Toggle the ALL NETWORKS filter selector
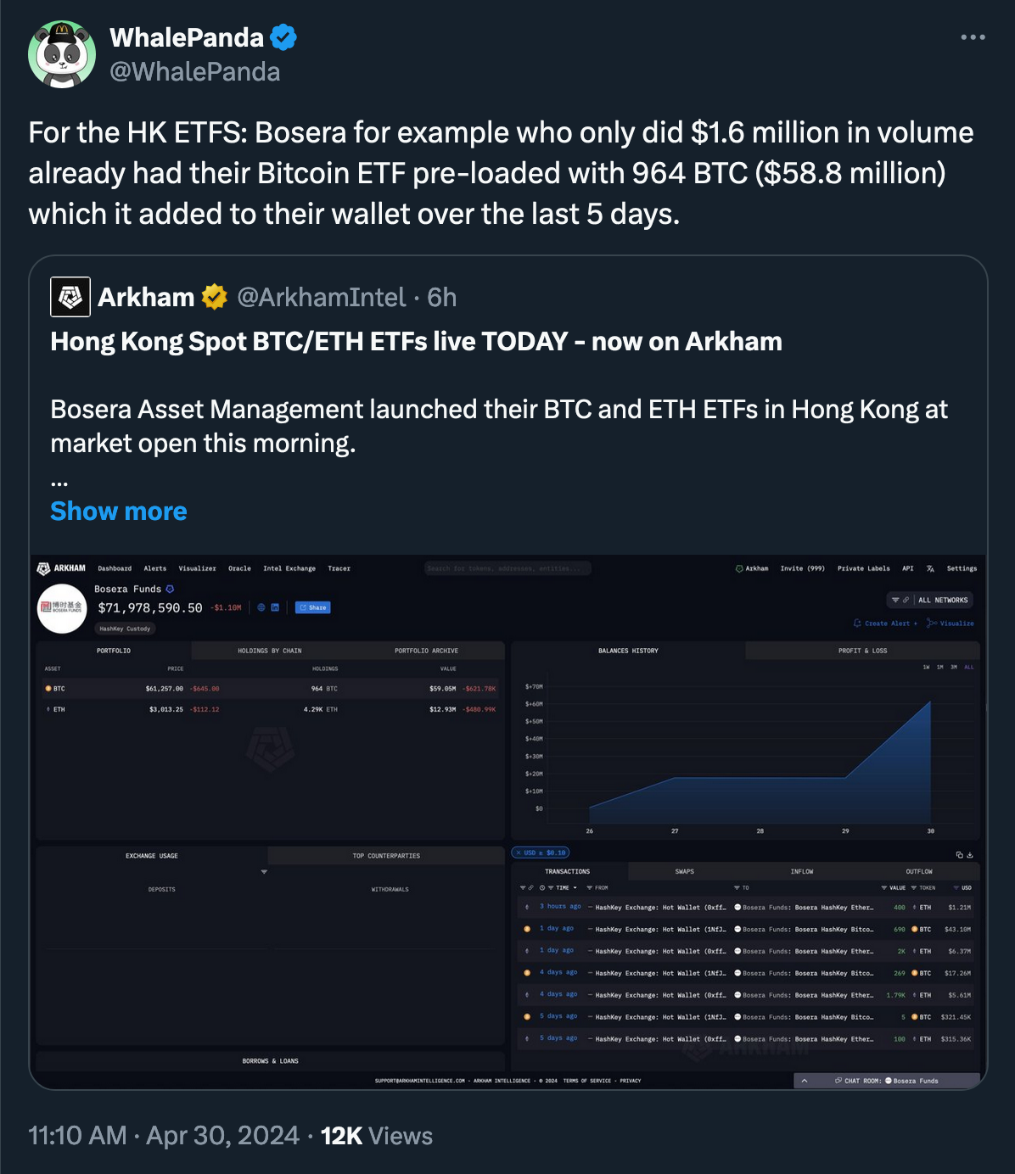Screen dimensions: 1015x1174 pyautogui.click(x=929, y=600)
